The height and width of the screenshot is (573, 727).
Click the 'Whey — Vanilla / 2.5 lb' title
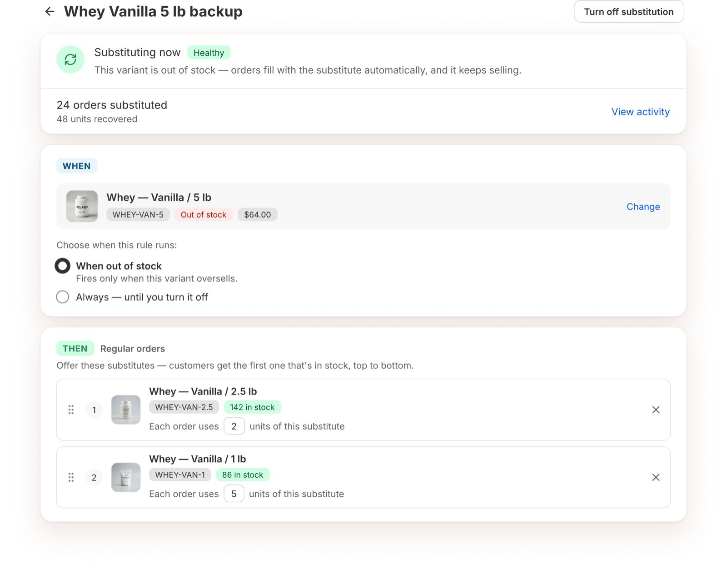[203, 391]
